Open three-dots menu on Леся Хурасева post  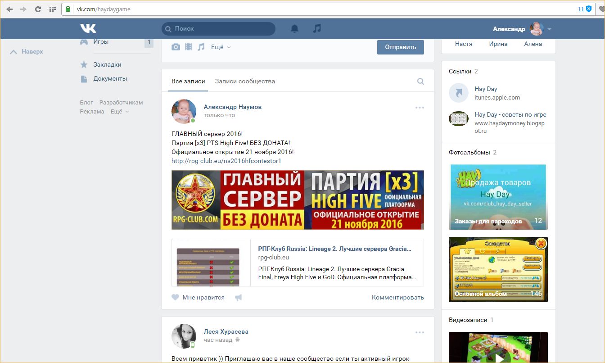coord(420,332)
